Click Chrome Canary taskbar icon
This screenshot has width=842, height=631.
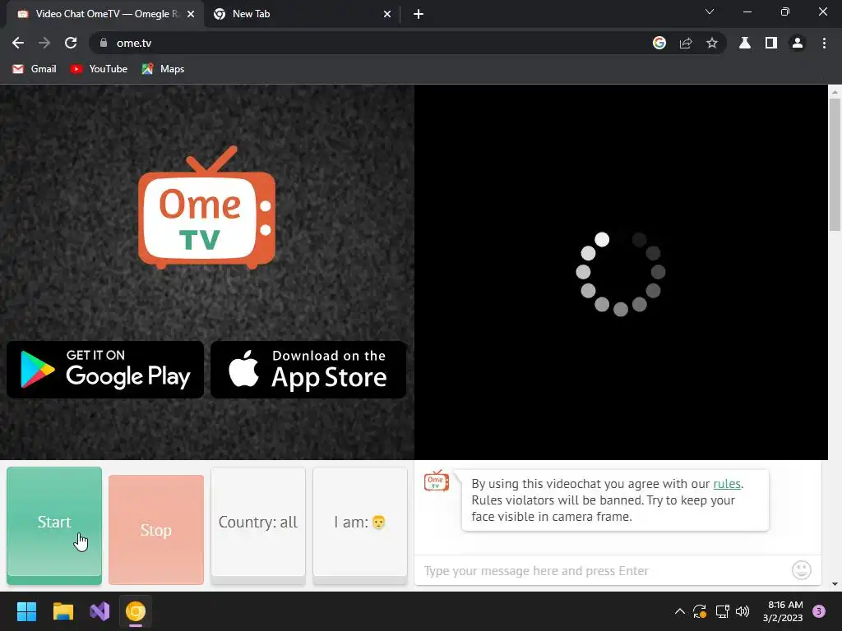tap(136, 611)
